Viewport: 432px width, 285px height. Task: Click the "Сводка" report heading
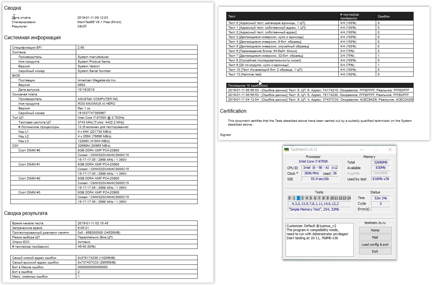pos(12,8)
